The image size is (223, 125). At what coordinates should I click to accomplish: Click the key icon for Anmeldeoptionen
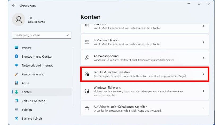pyautogui.click(x=87, y=58)
